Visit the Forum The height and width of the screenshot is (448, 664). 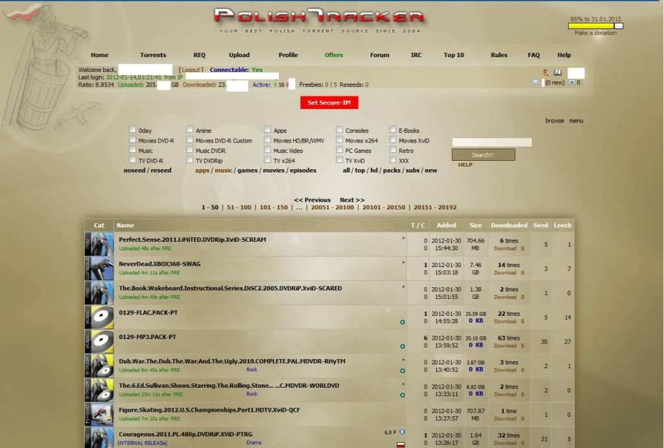click(x=380, y=55)
